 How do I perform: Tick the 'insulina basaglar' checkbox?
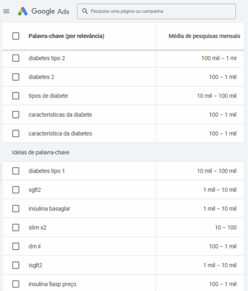pos(16,209)
